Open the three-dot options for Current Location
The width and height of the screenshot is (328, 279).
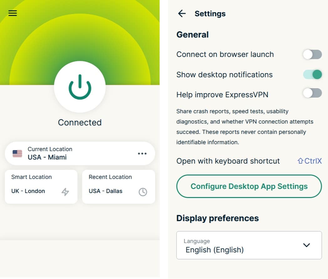click(x=142, y=154)
